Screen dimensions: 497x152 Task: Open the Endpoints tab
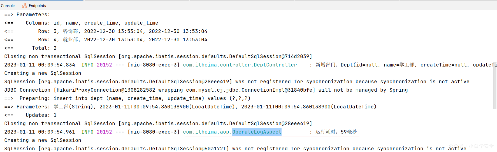pos(34,6)
